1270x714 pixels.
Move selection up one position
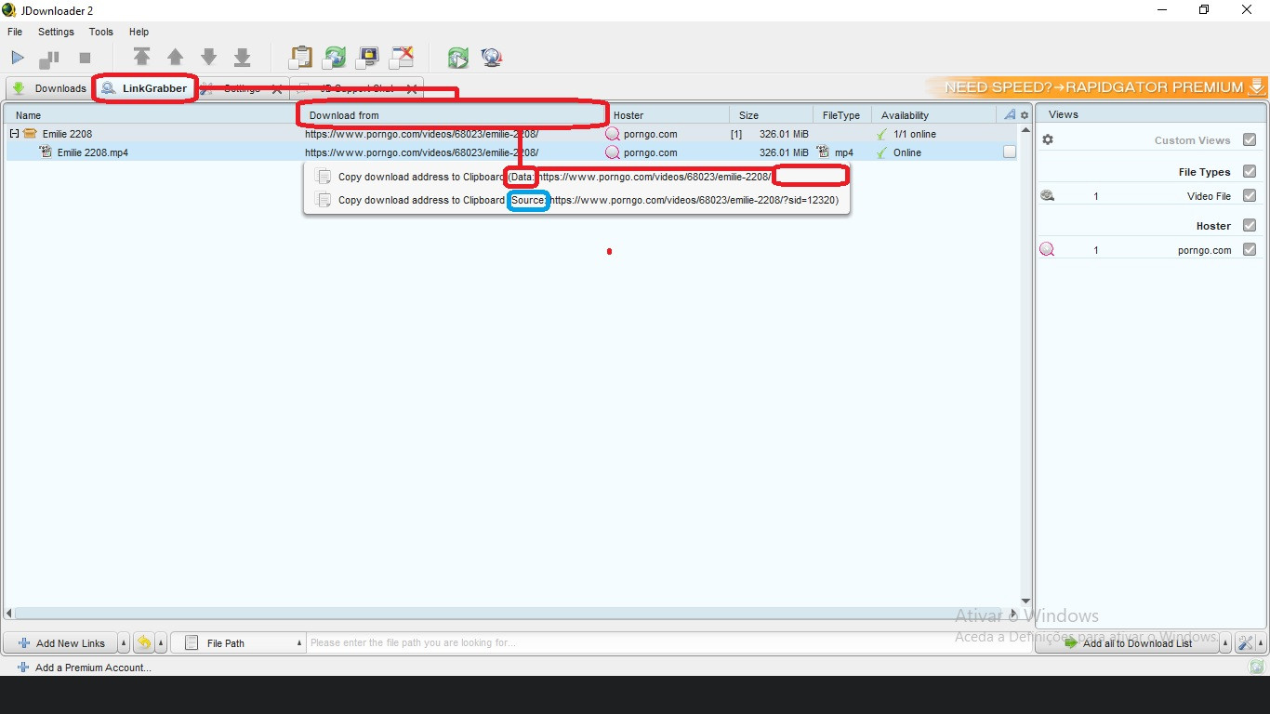click(x=175, y=58)
